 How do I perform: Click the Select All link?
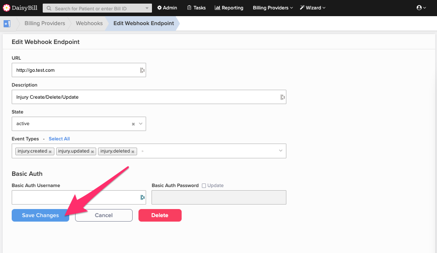59,139
